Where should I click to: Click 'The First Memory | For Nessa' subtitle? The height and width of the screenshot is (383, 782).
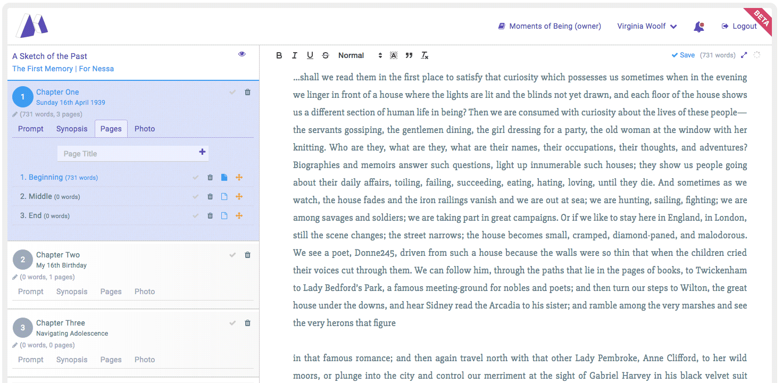(x=63, y=69)
